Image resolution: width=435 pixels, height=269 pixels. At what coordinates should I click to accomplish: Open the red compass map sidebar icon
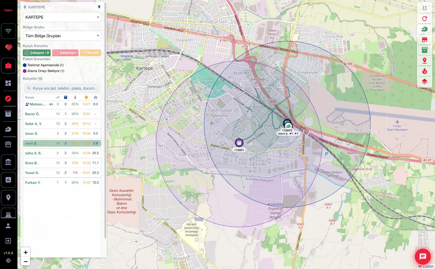pyautogui.click(x=8, y=99)
